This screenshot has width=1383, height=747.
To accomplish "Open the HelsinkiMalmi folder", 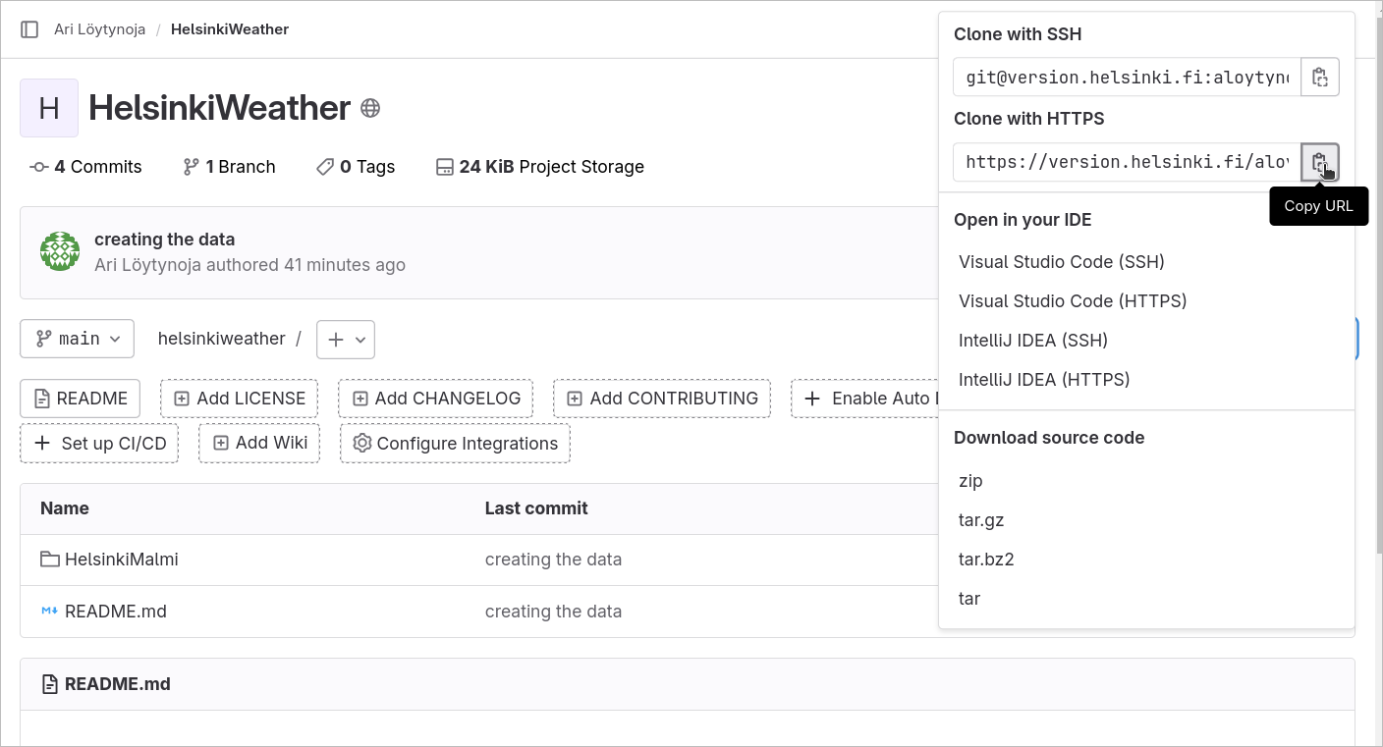I will click(x=121, y=560).
